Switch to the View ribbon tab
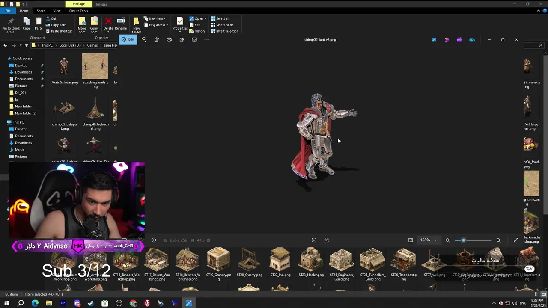548x308 pixels. pyautogui.click(x=57, y=11)
